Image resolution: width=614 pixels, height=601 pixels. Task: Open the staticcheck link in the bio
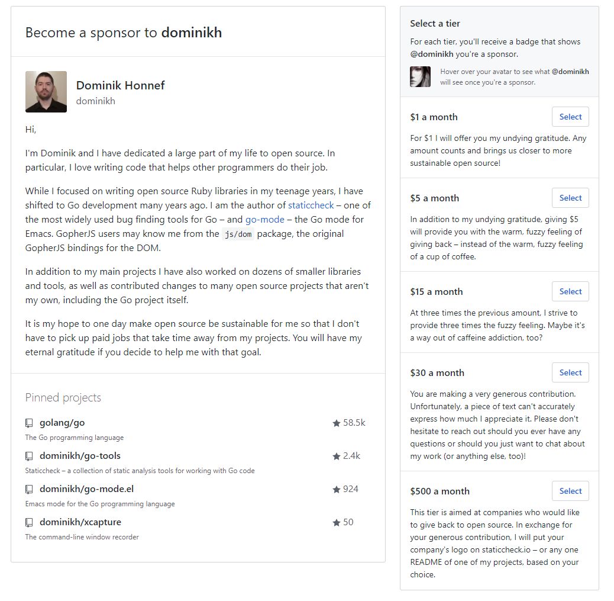point(311,205)
